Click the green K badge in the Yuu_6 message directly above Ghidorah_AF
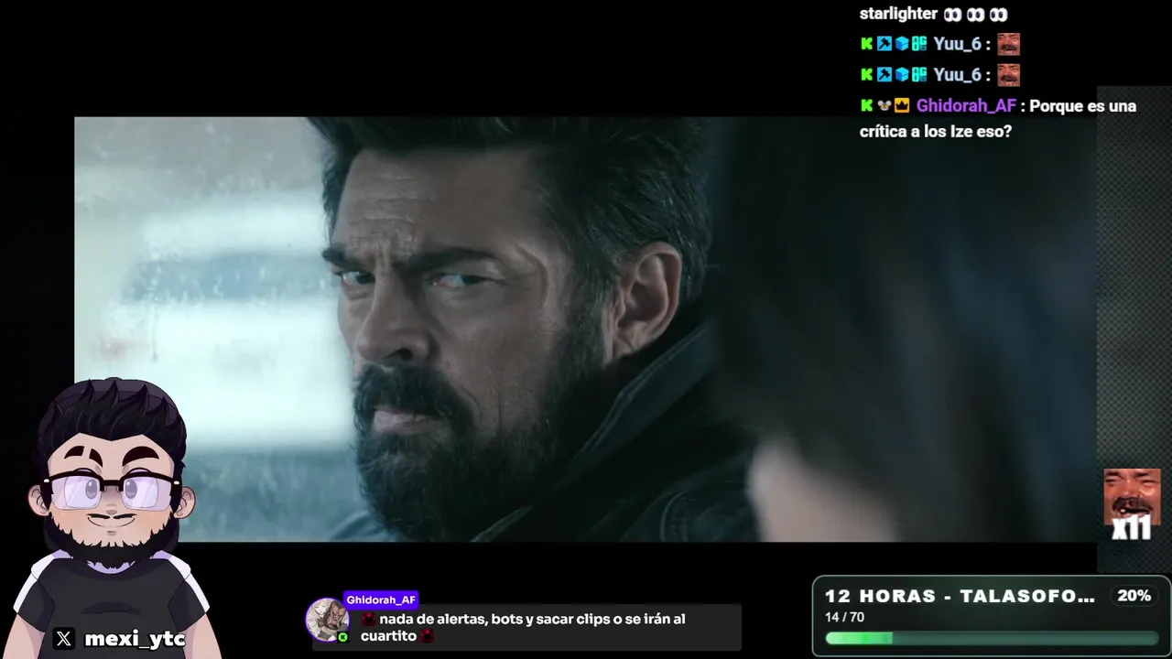The image size is (1172, 659). pos(866,75)
